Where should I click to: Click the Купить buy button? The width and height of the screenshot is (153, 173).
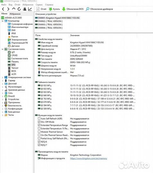54,9
